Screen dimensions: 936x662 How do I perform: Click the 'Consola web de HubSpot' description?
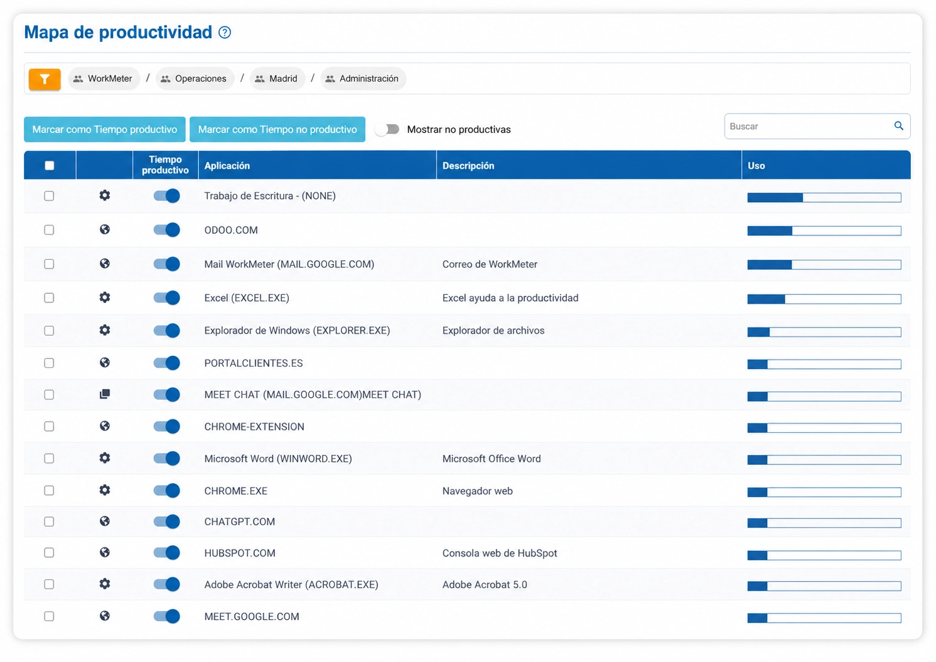(x=500, y=553)
